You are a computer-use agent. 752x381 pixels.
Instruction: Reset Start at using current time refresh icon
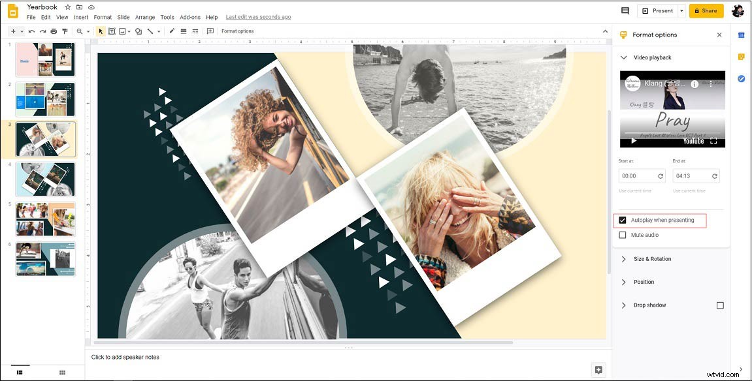coord(661,176)
